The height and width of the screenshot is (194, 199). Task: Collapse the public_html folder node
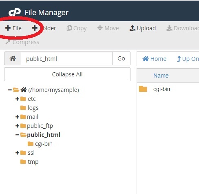click(17, 135)
